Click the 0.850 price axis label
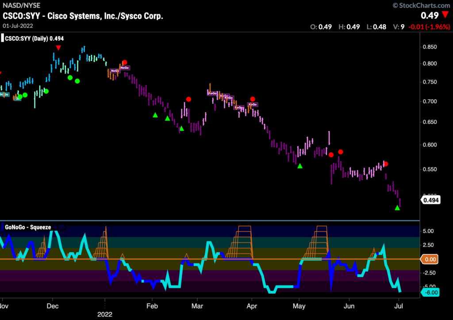 coord(430,47)
